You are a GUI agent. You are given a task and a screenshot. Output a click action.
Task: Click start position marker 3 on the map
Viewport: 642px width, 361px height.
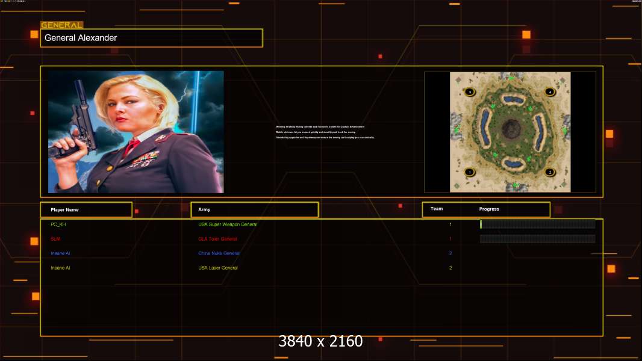470,92
